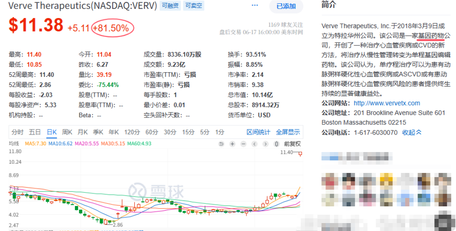Click the 委比 -75.44% value
The width and height of the screenshot is (456, 231).
point(108,85)
